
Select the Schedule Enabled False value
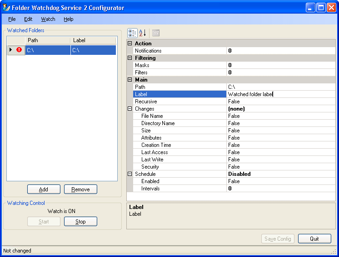[x=281, y=181]
